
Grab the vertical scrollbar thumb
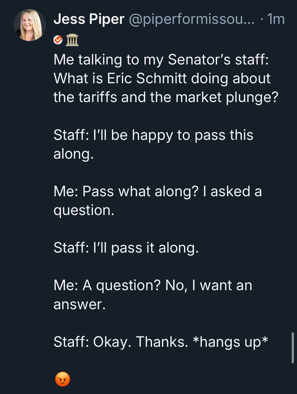292,347
